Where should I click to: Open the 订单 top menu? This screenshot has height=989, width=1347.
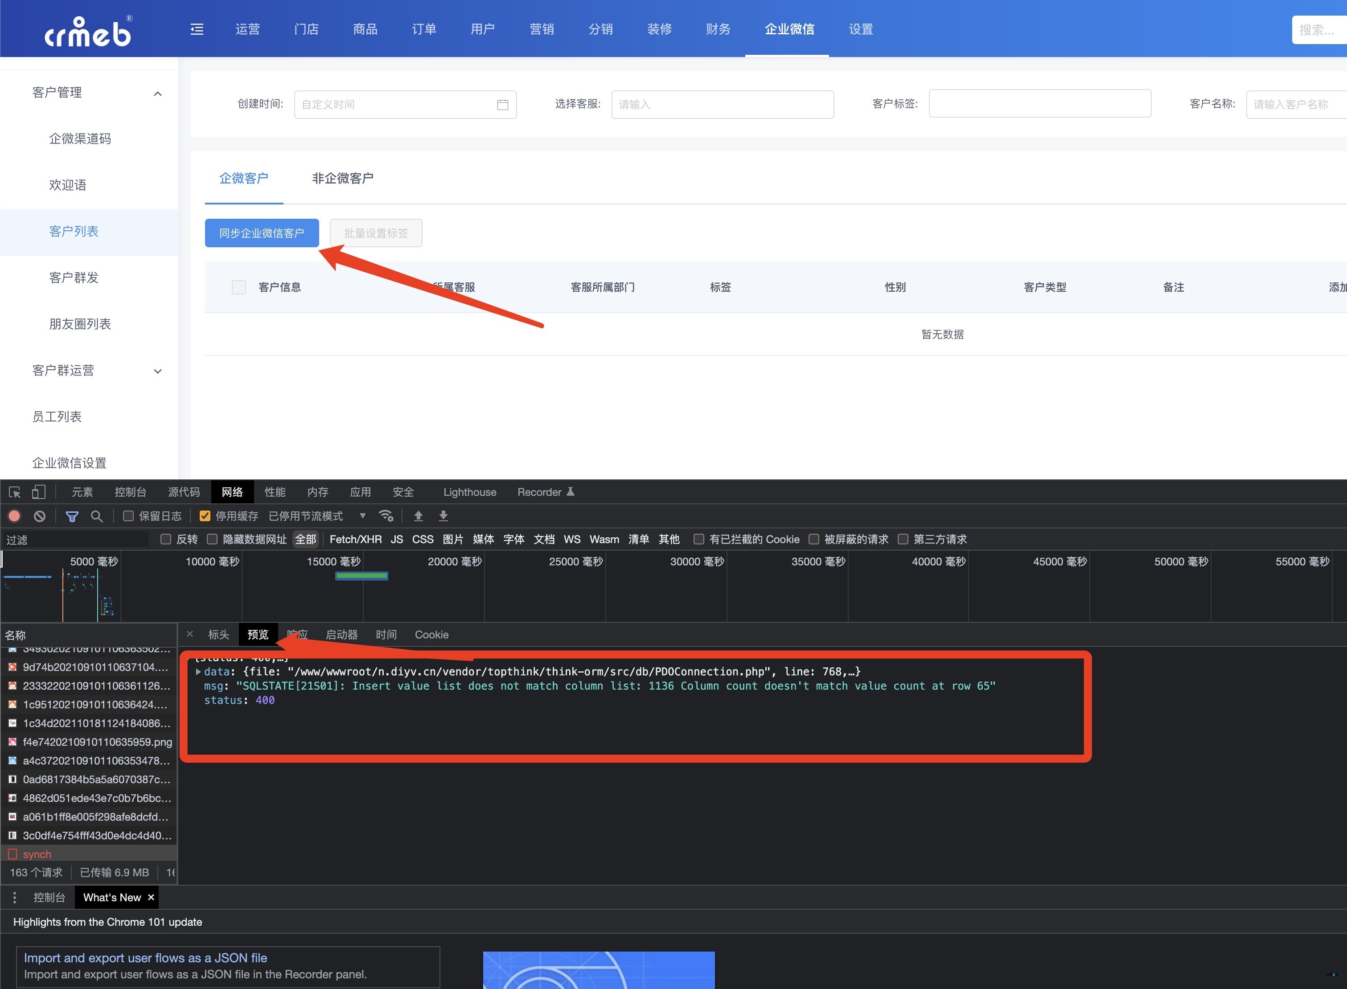pos(424,29)
